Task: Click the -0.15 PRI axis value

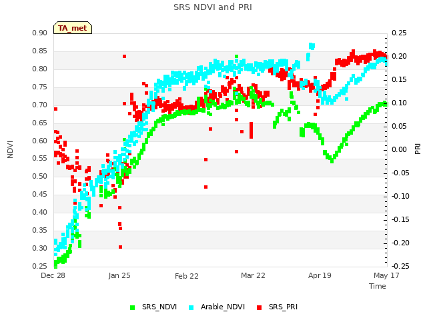Action: 399,219
